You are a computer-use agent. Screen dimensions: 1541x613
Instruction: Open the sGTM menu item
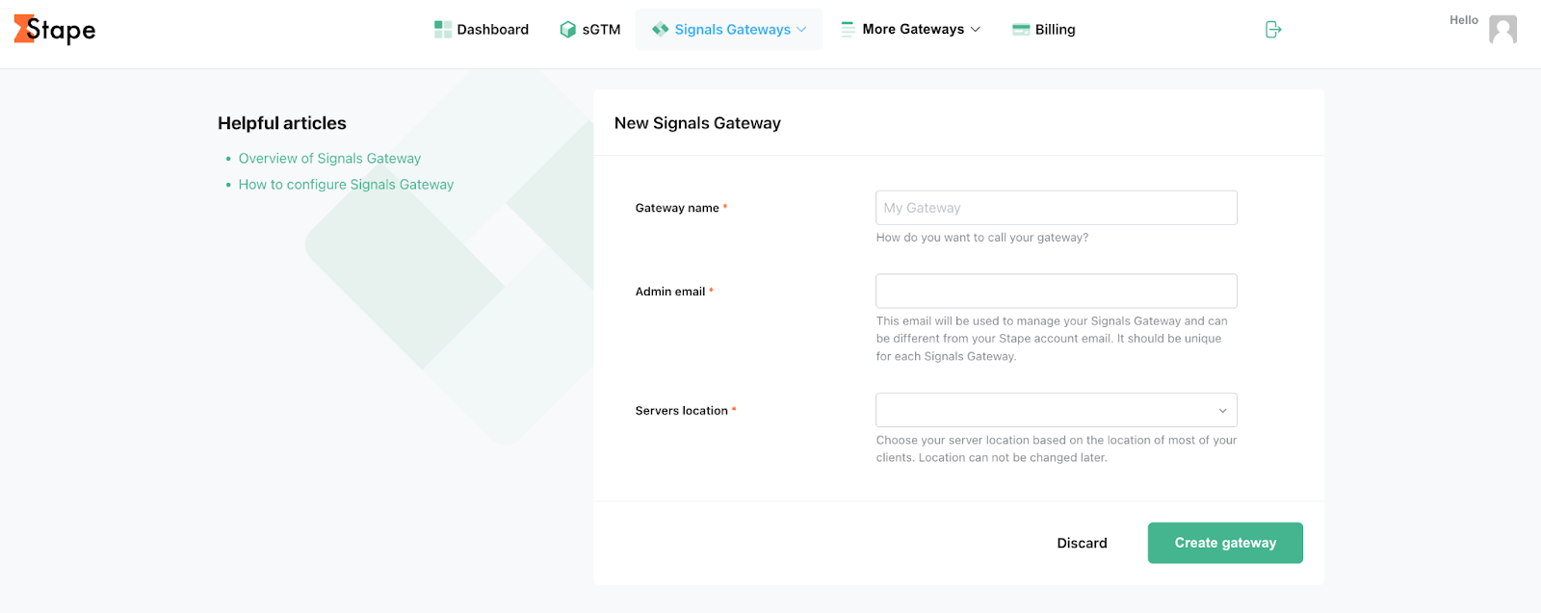(x=590, y=30)
